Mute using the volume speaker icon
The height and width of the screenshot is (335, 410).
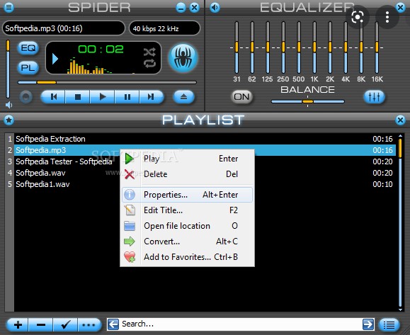pyautogui.click(x=9, y=105)
